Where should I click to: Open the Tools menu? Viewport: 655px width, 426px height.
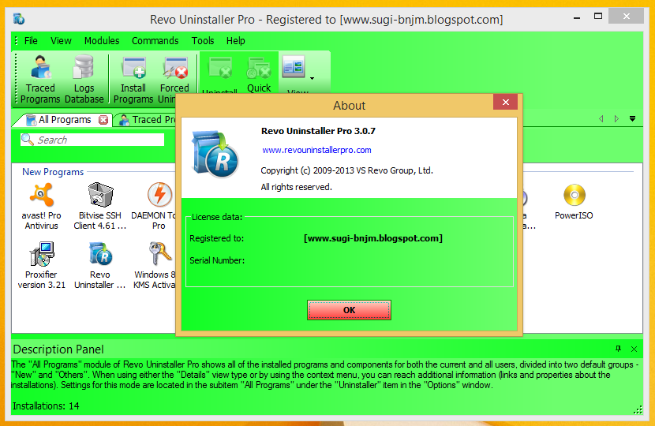coord(203,41)
